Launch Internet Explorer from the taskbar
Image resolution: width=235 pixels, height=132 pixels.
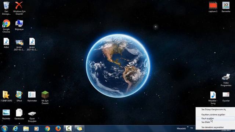click(15, 129)
